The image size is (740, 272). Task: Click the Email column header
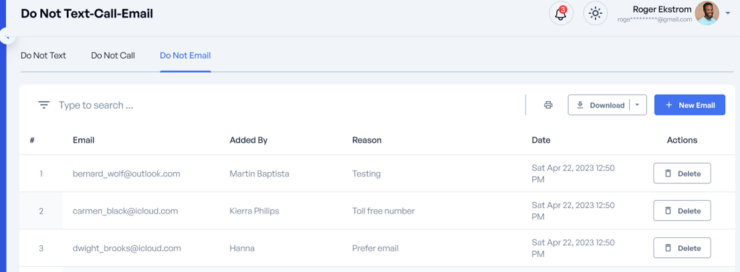[84, 140]
